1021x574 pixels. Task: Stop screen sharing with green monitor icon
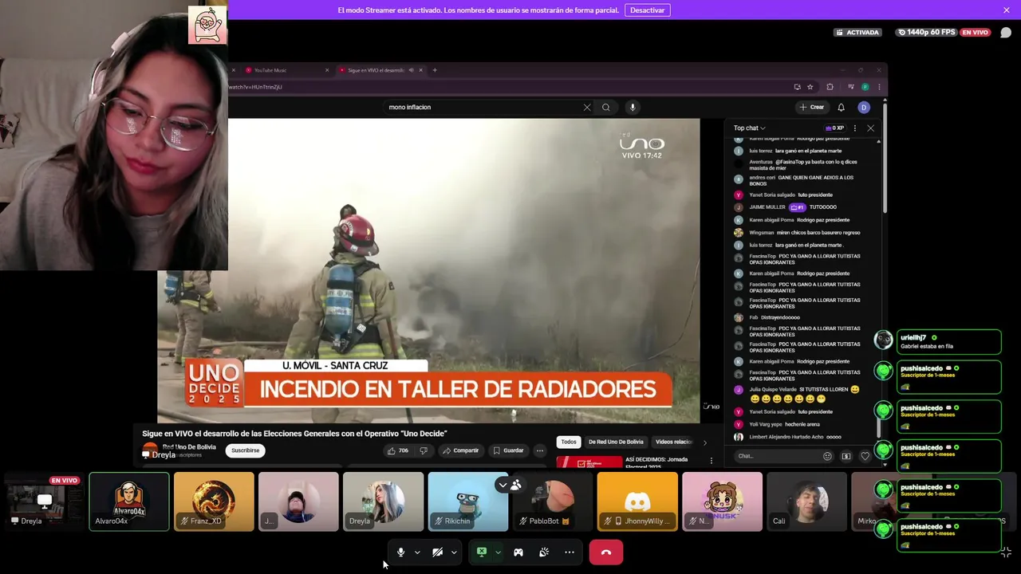(482, 552)
